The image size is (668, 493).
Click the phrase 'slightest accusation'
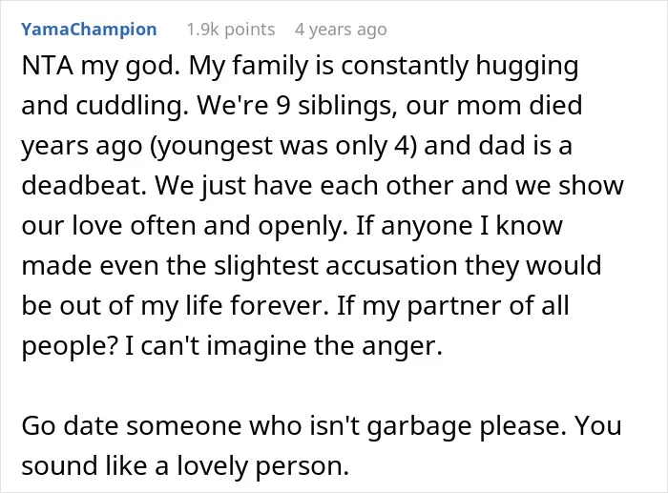coord(335,266)
